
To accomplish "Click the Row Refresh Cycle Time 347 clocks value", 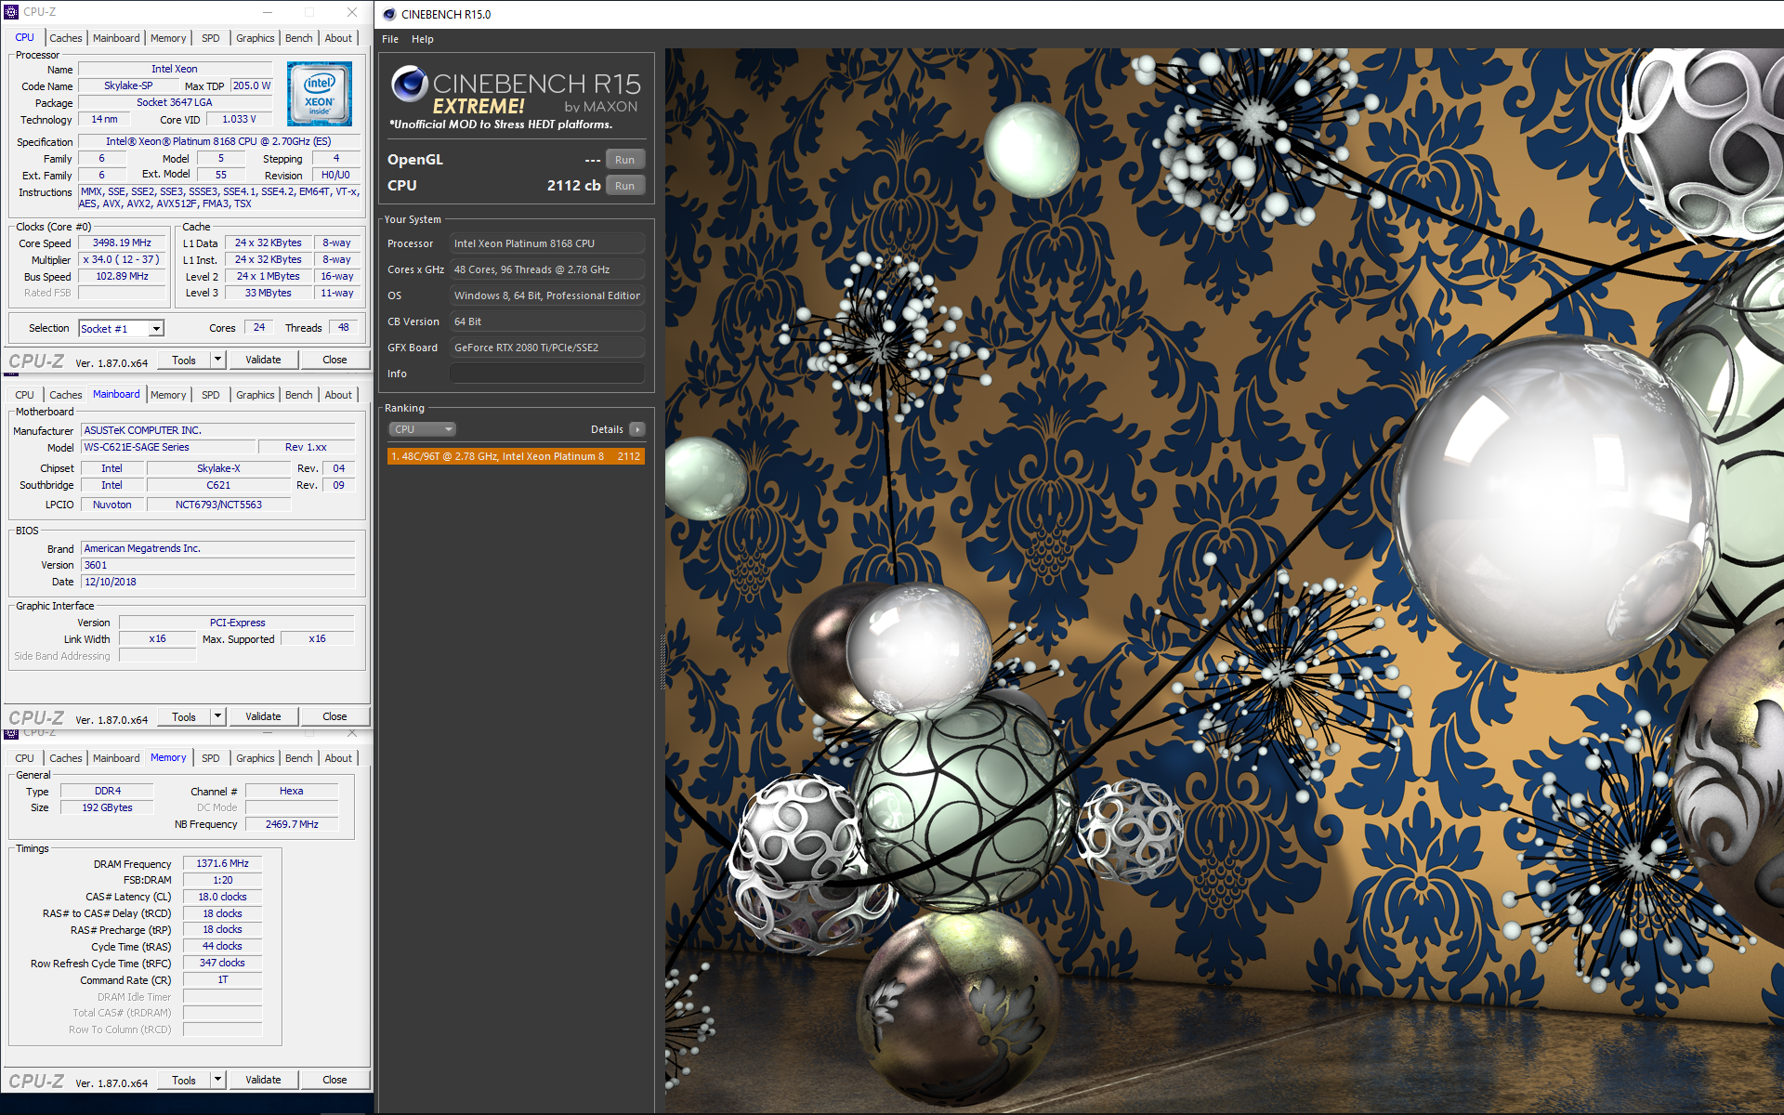I will point(222,963).
